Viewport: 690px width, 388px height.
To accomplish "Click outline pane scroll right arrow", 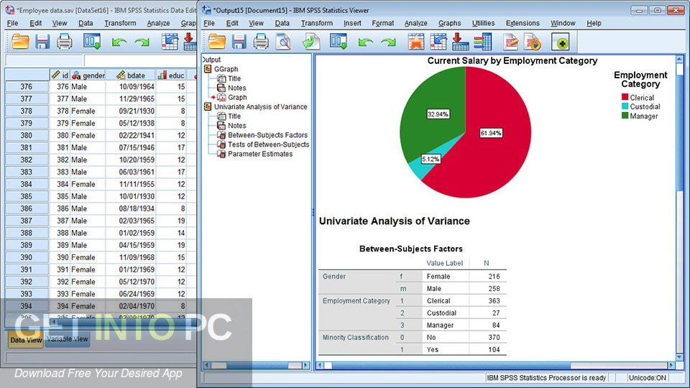I will (x=306, y=365).
